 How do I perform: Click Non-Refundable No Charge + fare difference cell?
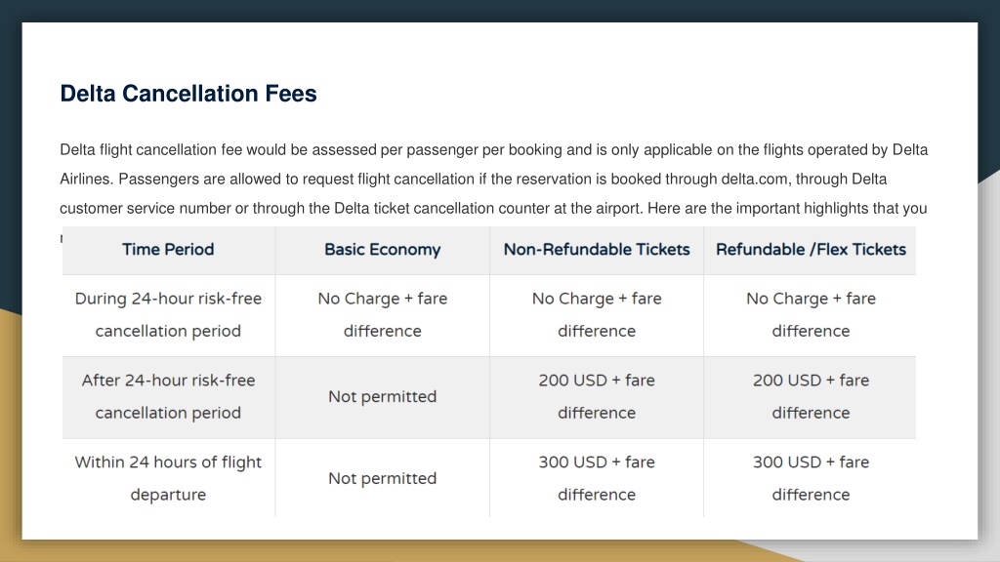pos(597,315)
